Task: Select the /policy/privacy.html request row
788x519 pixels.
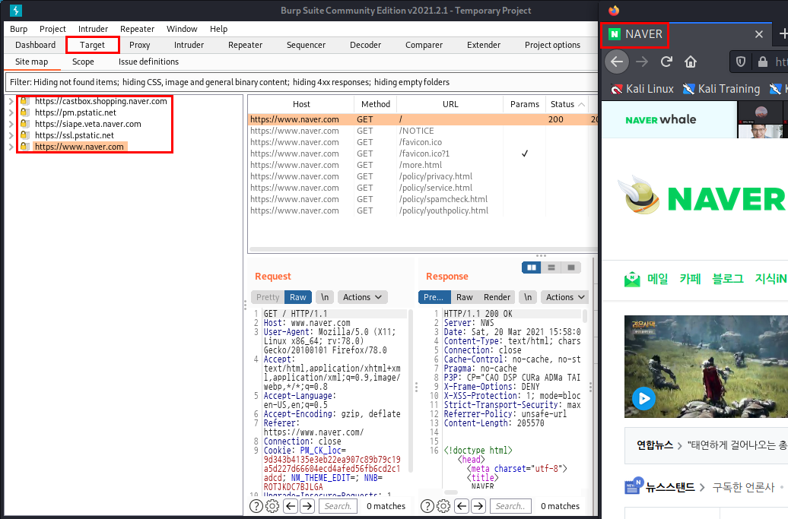Action: tap(422, 176)
